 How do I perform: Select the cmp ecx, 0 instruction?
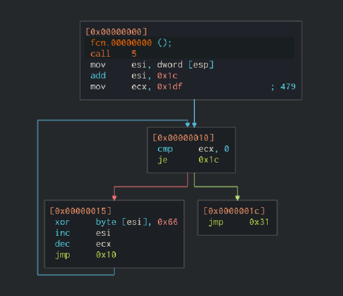pyautogui.click(x=193, y=149)
